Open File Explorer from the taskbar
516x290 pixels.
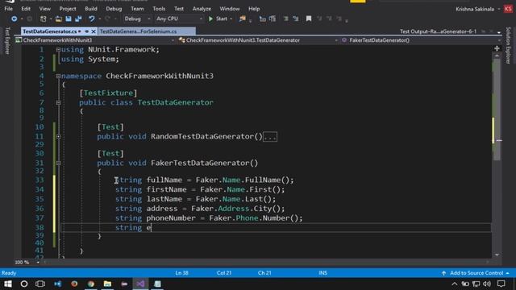pyautogui.click(x=107, y=284)
